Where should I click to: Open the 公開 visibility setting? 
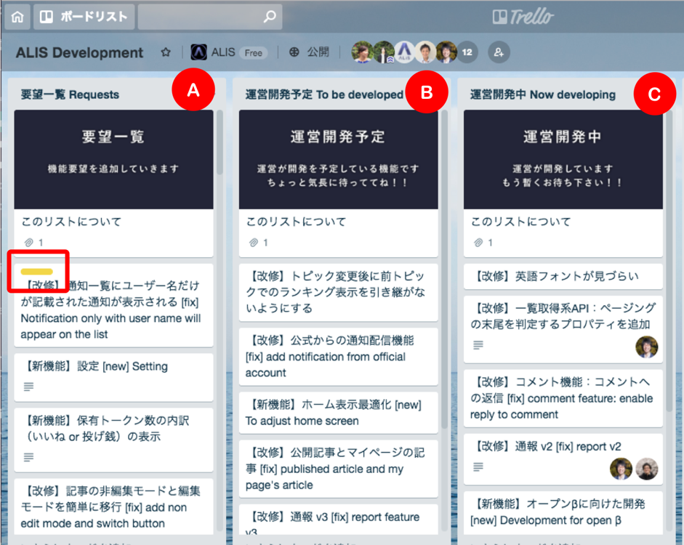(x=309, y=52)
